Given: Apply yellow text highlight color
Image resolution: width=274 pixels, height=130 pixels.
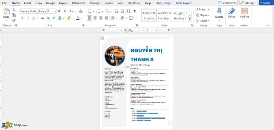Looking at the screenshot, I should point(69,18).
